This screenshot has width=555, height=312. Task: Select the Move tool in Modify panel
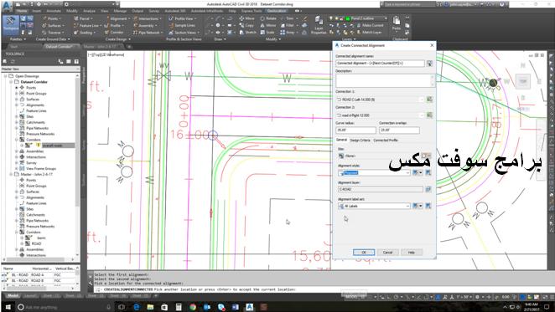pos(246,18)
